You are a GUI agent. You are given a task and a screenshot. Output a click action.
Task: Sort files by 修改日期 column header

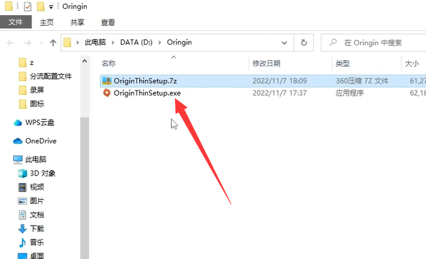coord(266,63)
